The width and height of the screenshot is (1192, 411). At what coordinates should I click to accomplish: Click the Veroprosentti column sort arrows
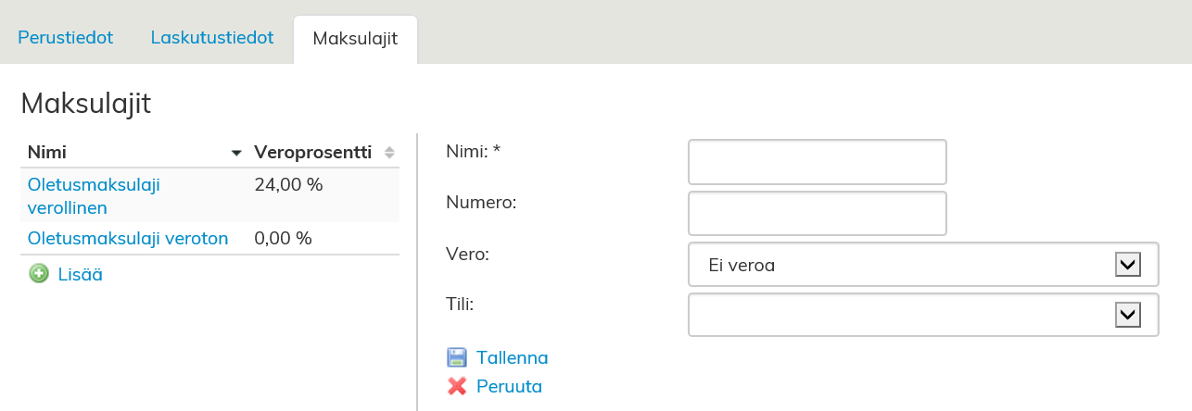pos(389,153)
